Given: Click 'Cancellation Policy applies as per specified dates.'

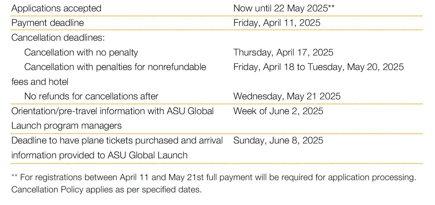Looking at the screenshot, I should point(106,190).
